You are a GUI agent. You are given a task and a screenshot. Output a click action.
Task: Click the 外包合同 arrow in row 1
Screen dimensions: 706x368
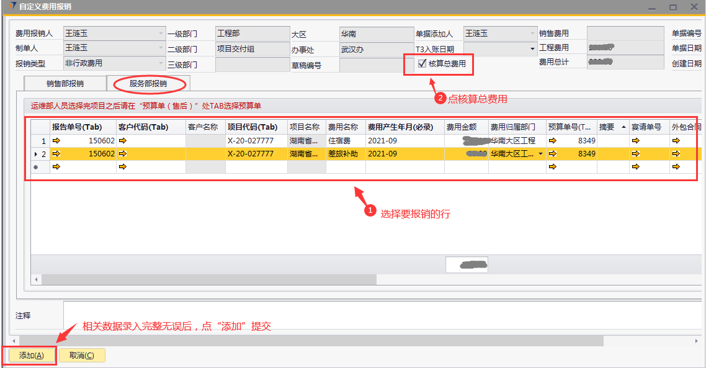click(675, 141)
